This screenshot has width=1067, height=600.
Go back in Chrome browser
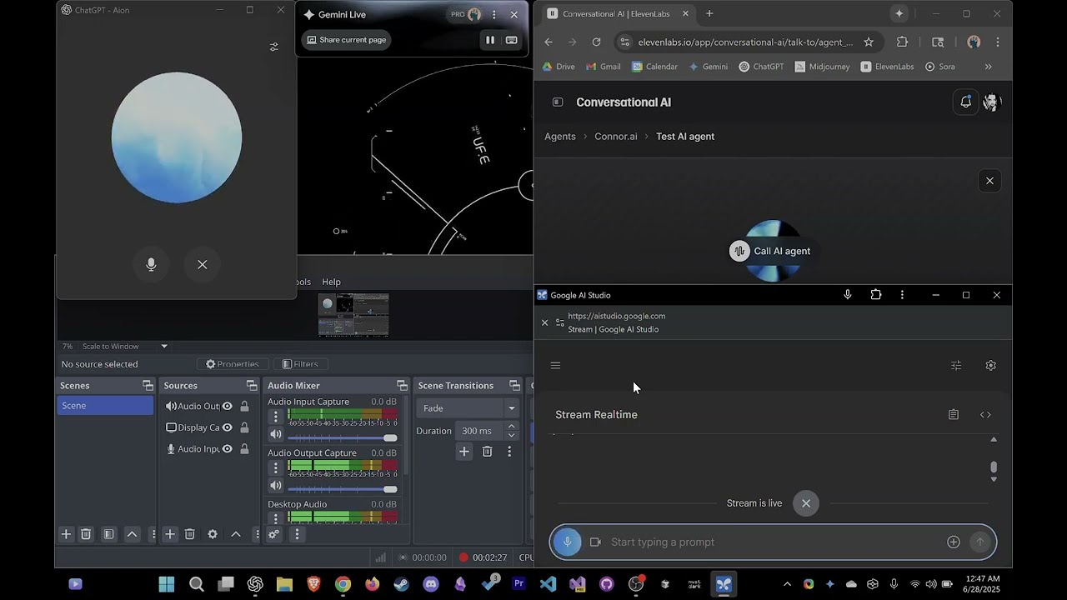pos(549,42)
